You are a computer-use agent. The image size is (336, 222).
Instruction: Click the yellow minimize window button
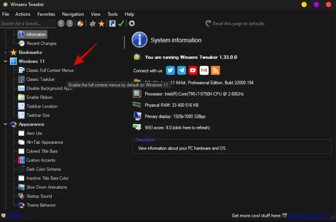pyautogui.click(x=304, y=5)
